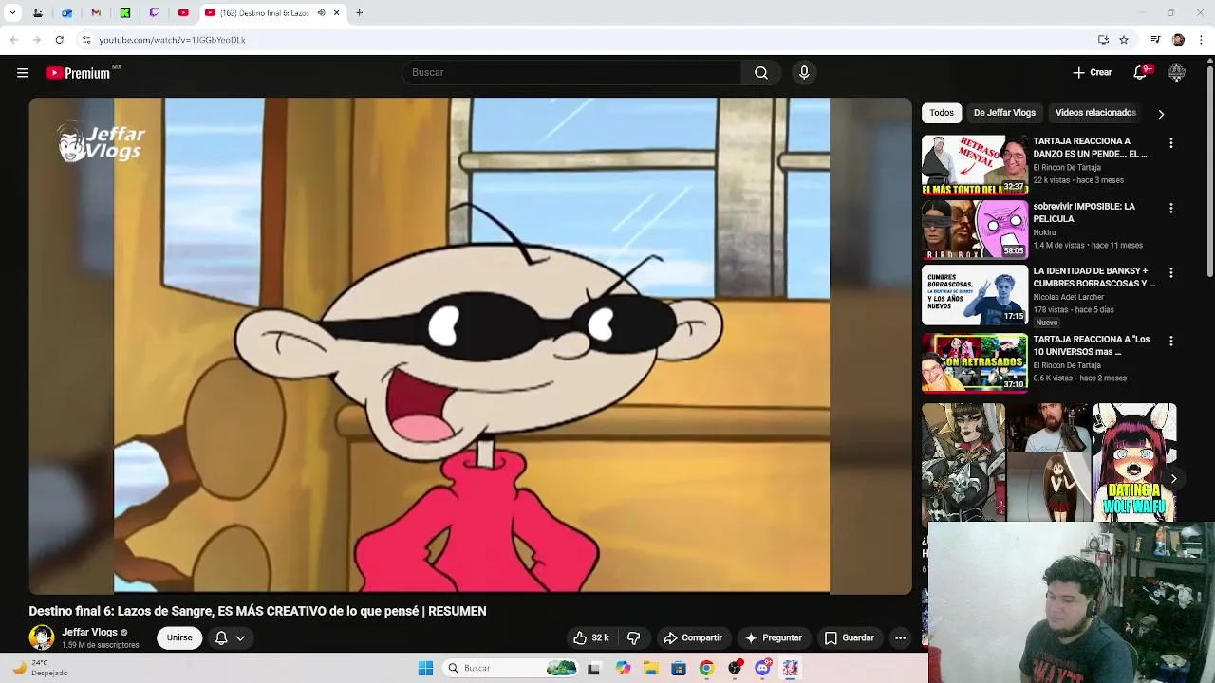Open Los 10 UNIVERSOS video thumbnail
1215x683 pixels.
pos(975,362)
